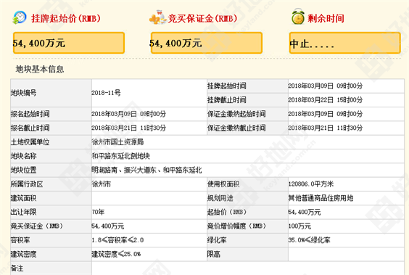Click the 报名截止时间 label
This screenshot has height=275, width=409.
tap(30, 128)
